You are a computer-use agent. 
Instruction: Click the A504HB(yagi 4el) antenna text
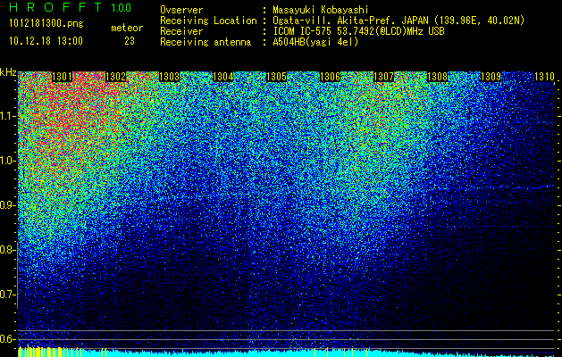coord(315,42)
